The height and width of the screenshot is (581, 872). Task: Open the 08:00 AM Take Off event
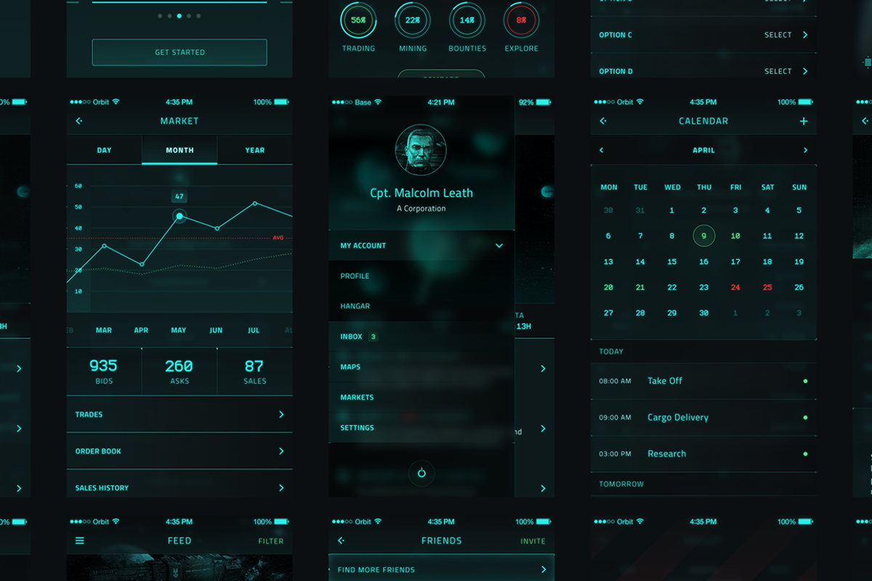tap(703, 381)
